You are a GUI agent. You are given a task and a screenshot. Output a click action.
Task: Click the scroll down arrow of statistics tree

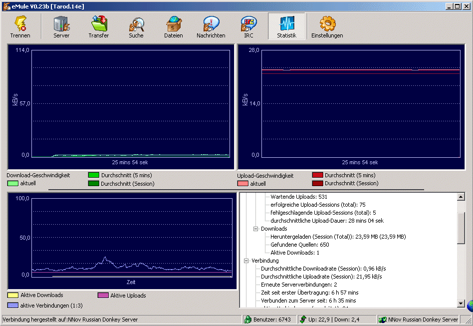tap(461, 304)
